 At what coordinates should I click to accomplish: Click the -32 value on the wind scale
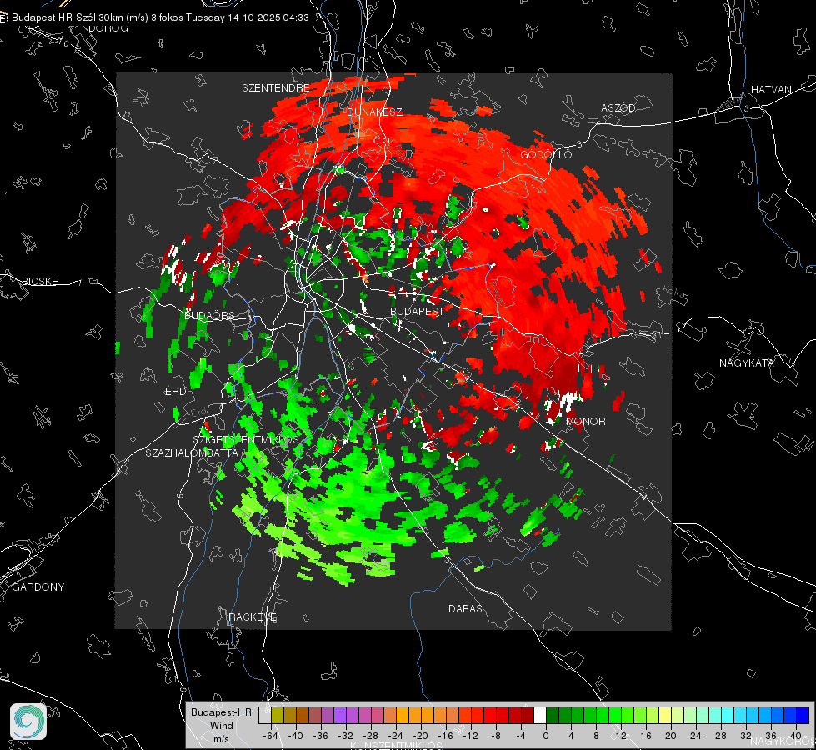346,736
